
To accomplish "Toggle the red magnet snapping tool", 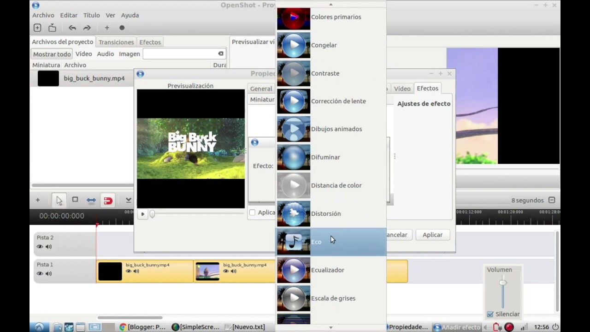I will pyautogui.click(x=108, y=201).
